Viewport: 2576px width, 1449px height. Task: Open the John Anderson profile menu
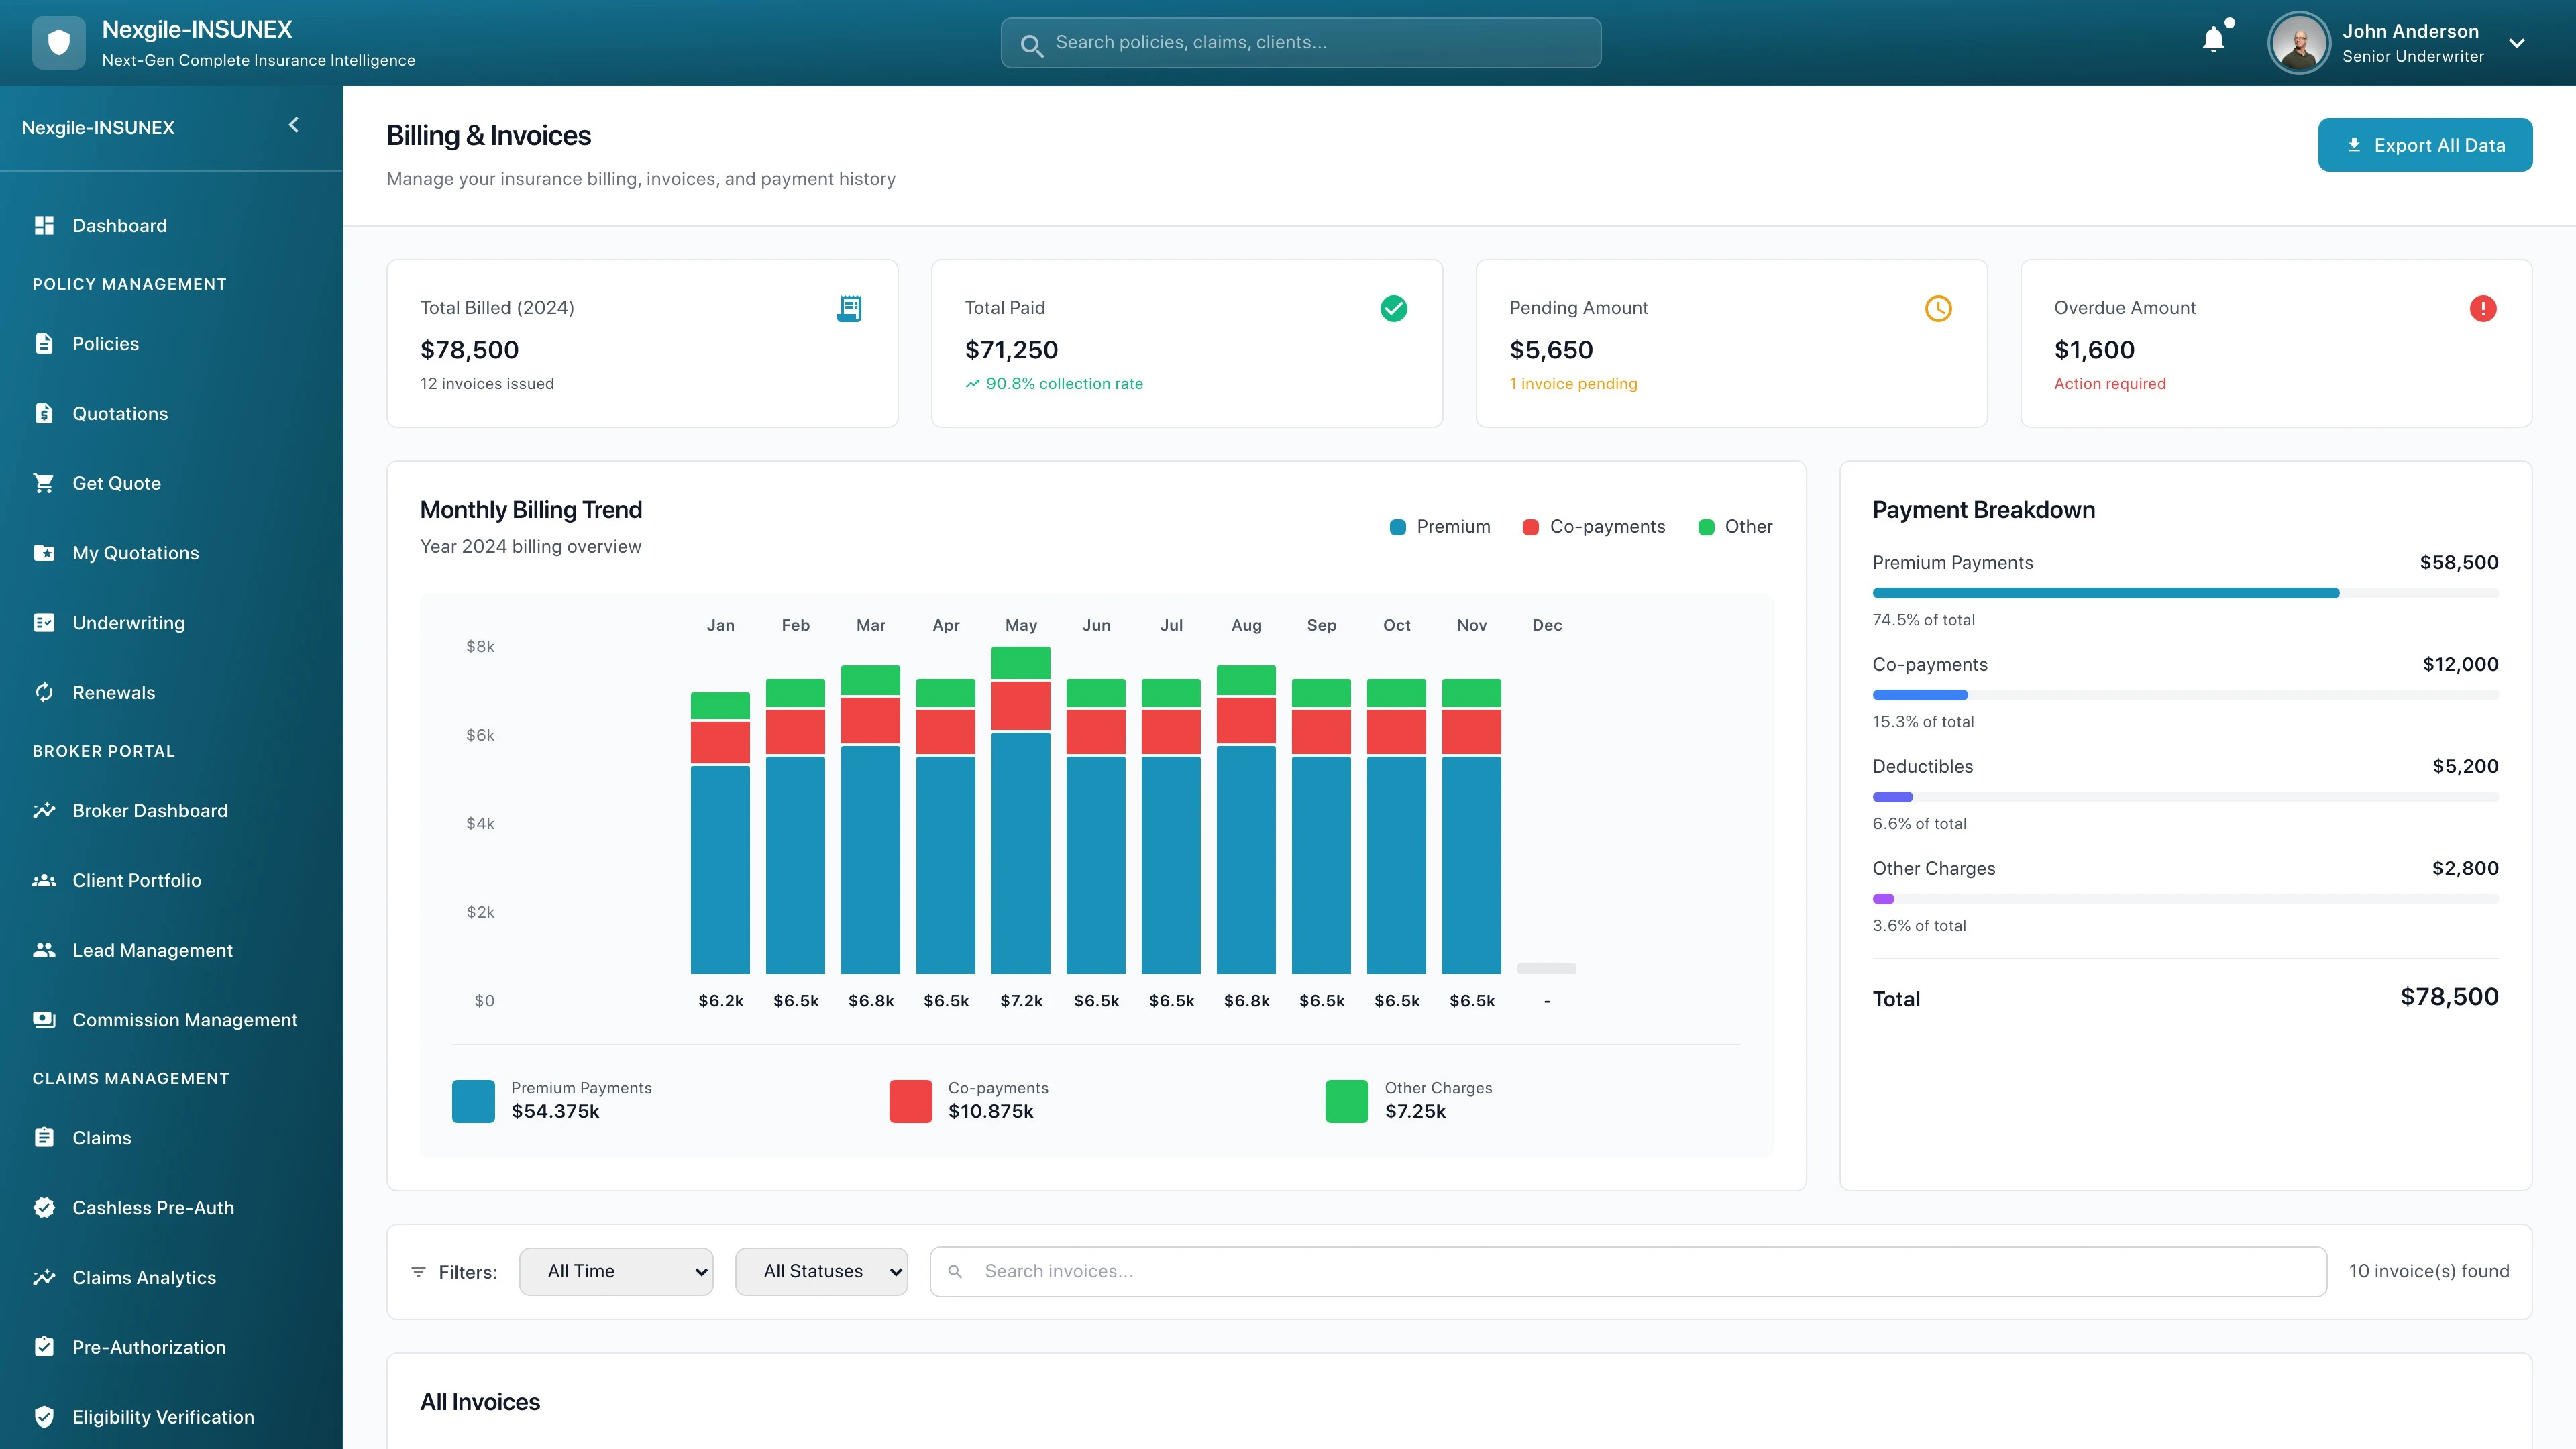pyautogui.click(x=2411, y=43)
